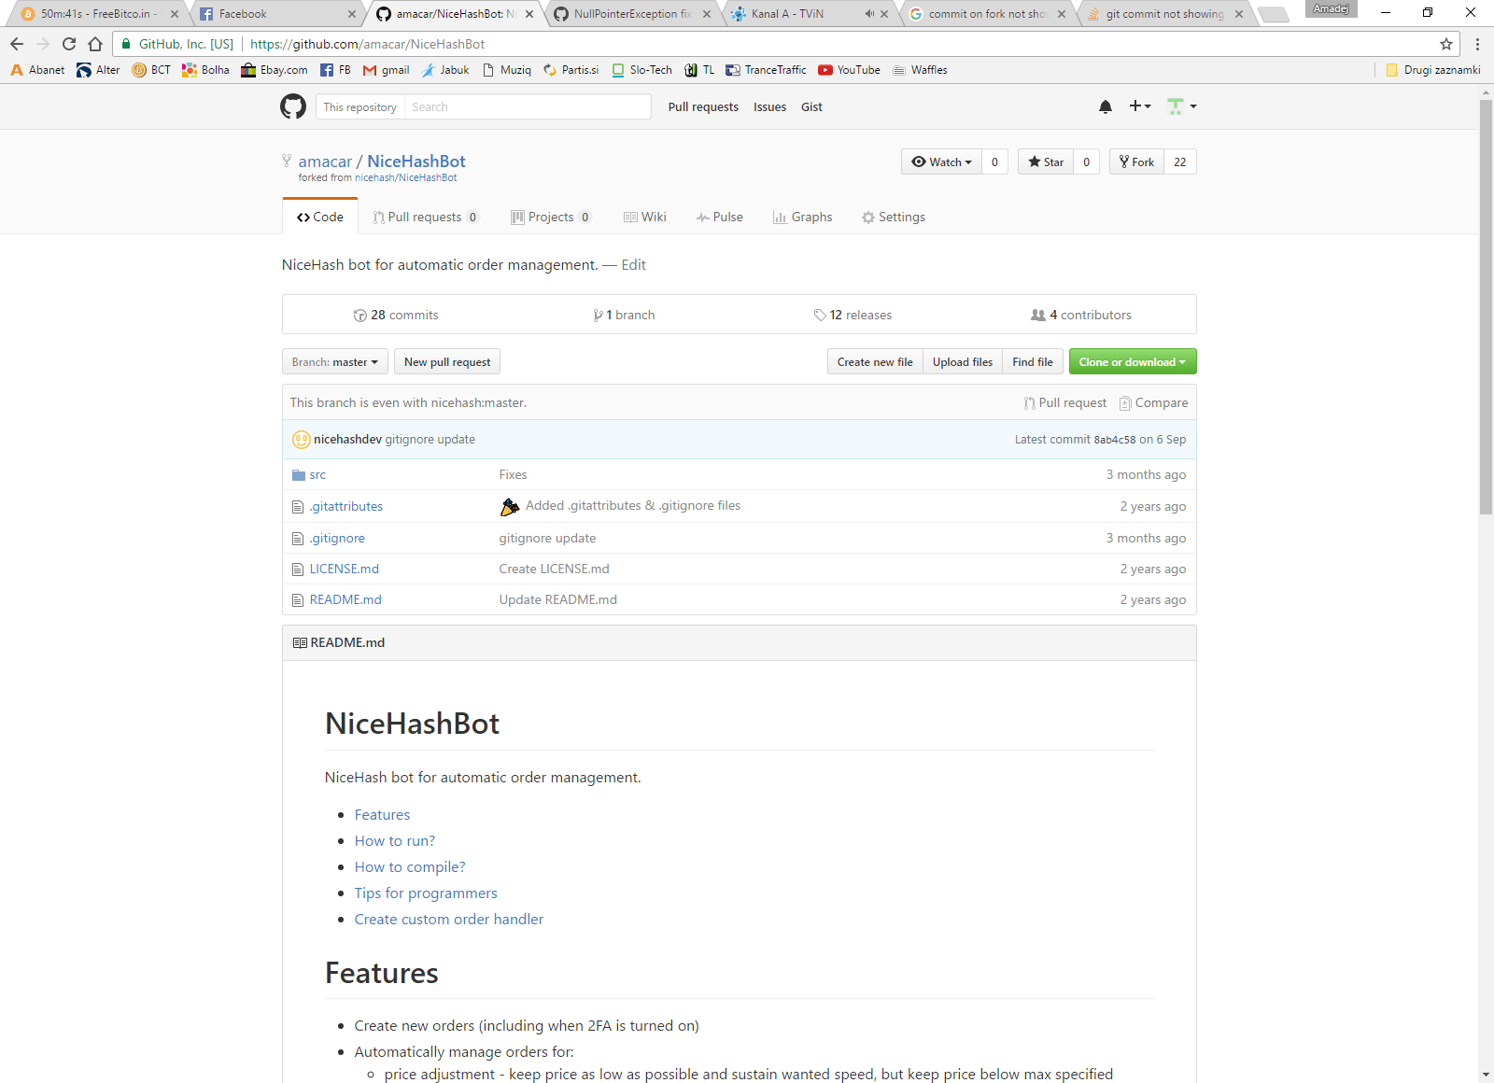
Task: Open the Watch dropdown
Action: point(941,162)
